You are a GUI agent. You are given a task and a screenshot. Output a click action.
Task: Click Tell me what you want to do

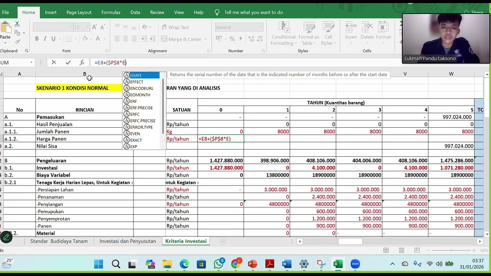(254, 12)
